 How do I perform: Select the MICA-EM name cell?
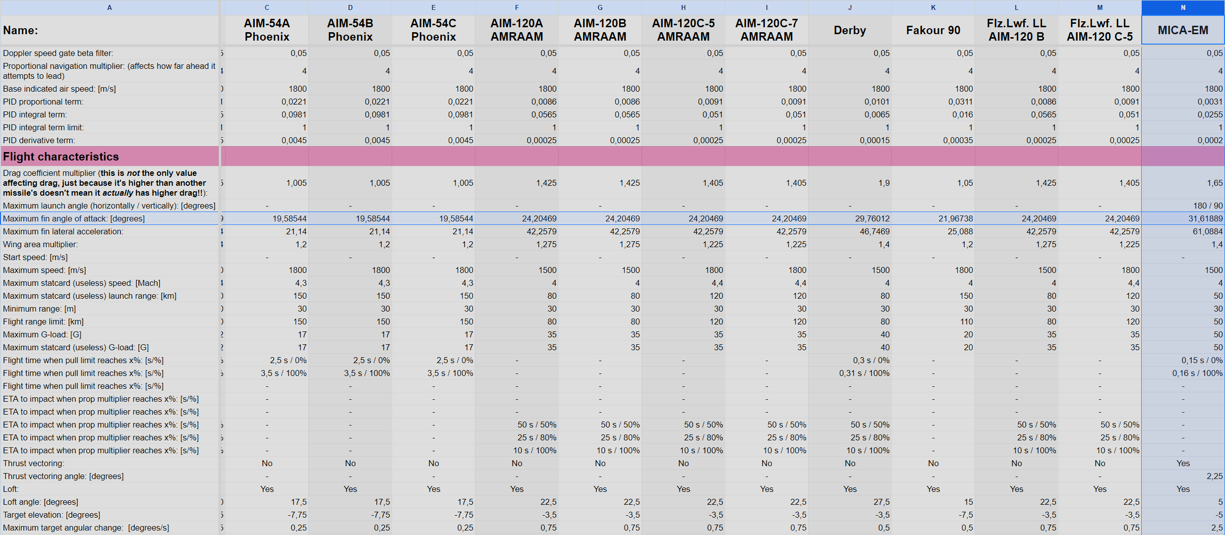[1183, 30]
